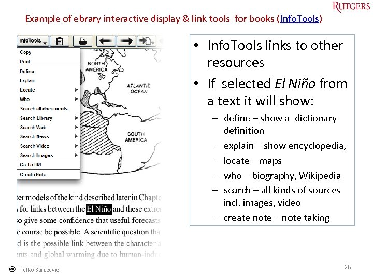Click 'explain – show encyclopedia,' bullet text

285,146
